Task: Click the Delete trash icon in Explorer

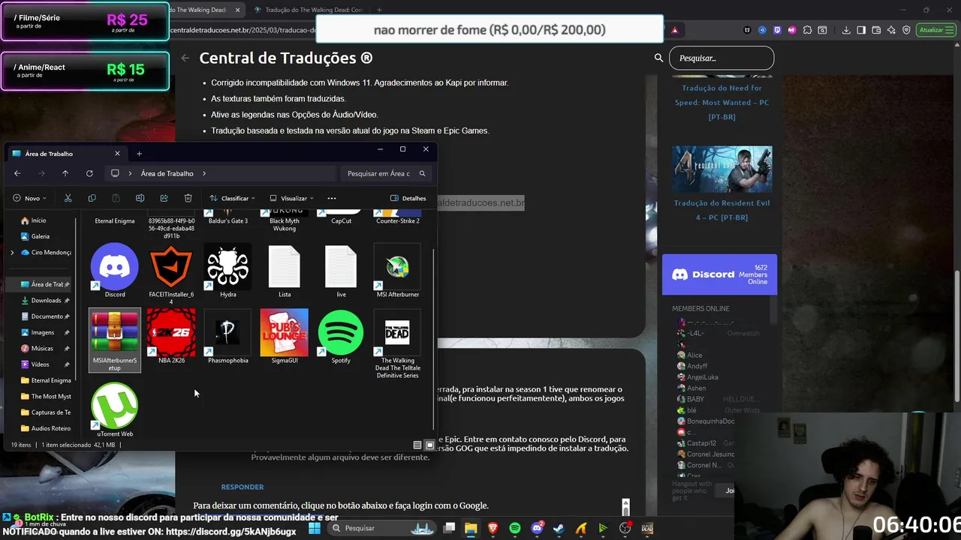Action: click(x=188, y=198)
